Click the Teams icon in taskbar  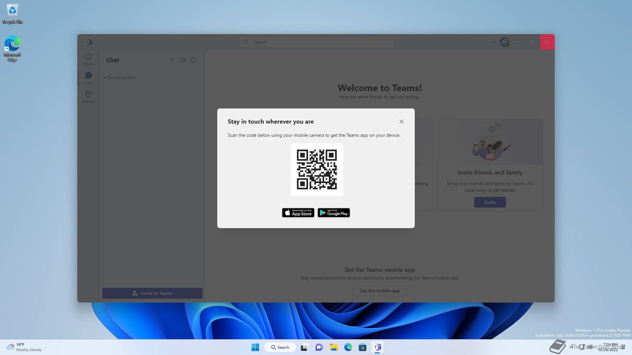pyautogui.click(x=378, y=347)
